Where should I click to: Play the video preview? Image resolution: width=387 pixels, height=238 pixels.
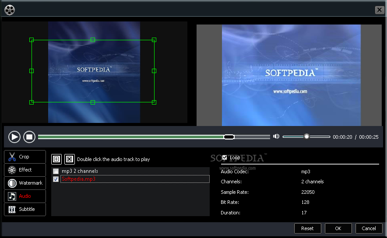click(14, 137)
